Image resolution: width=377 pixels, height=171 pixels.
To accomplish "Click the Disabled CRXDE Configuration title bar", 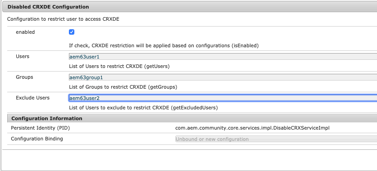I will [x=190, y=7].
